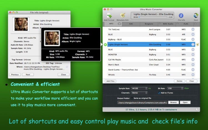Click the help question mark icon
The height and width of the screenshot is (130, 208).
point(197,109)
